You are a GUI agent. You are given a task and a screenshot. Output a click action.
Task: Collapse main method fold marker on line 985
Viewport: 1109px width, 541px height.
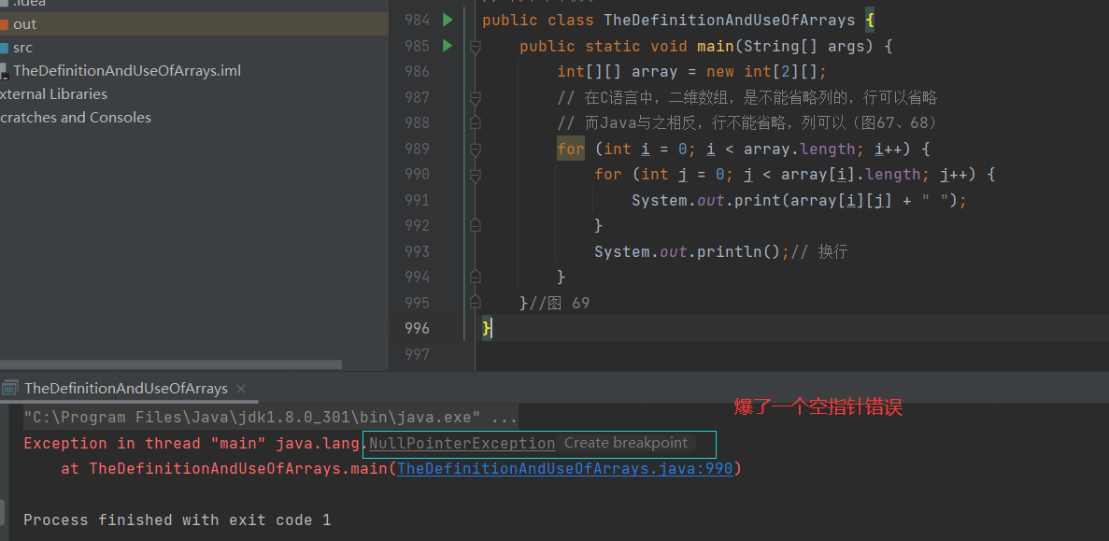(476, 47)
